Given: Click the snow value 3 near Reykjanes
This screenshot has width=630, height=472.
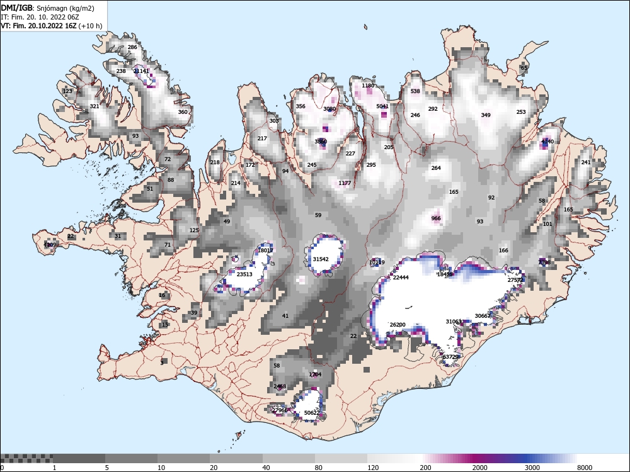Looking at the screenshot, I should coord(162,363).
